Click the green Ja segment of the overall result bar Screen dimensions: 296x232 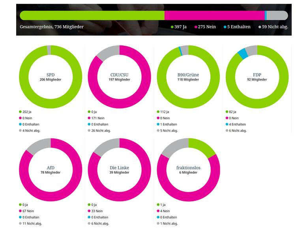coord(92,15)
